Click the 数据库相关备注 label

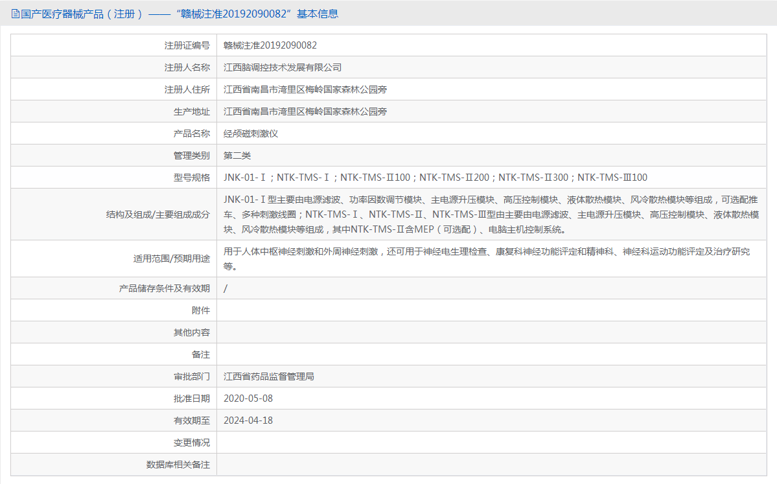tap(178, 465)
